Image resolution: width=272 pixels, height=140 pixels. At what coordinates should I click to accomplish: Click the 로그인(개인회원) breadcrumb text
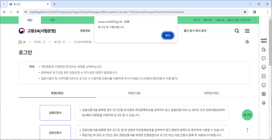tap(83, 42)
